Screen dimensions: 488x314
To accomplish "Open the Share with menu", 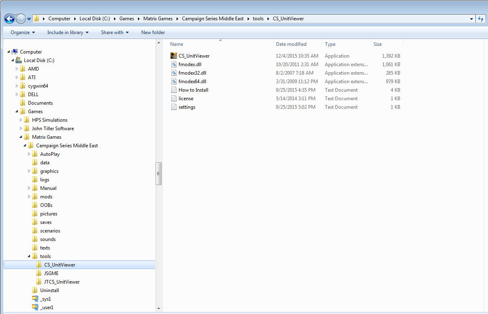I will click(115, 32).
